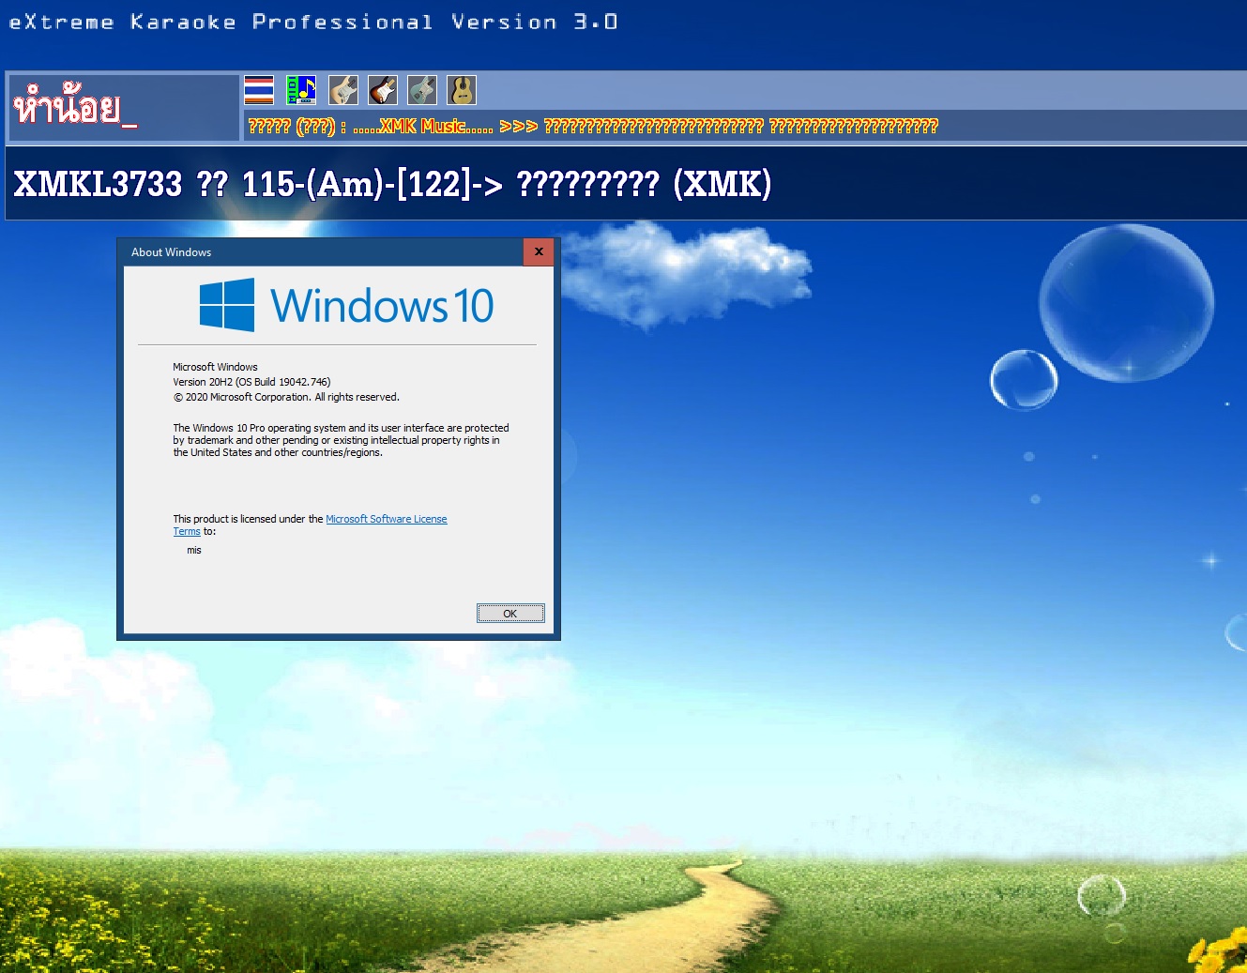Image resolution: width=1247 pixels, height=973 pixels.
Task: Select the cream electric guitar icon
Action: [343, 90]
